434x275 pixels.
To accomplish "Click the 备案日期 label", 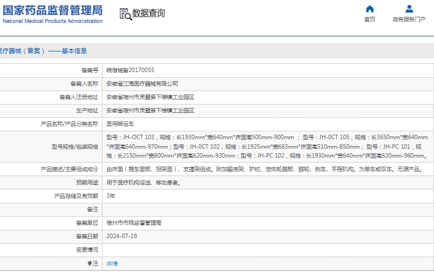I will pyautogui.click(x=87, y=236).
